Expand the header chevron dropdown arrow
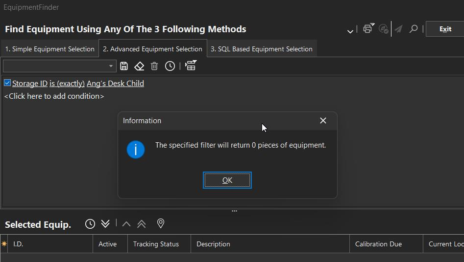 click(350, 31)
